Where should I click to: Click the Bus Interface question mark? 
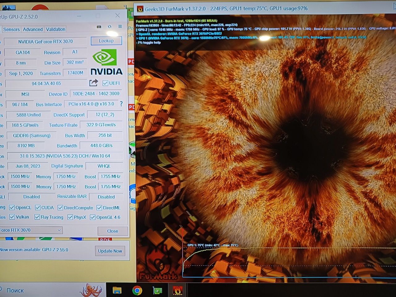121,104
